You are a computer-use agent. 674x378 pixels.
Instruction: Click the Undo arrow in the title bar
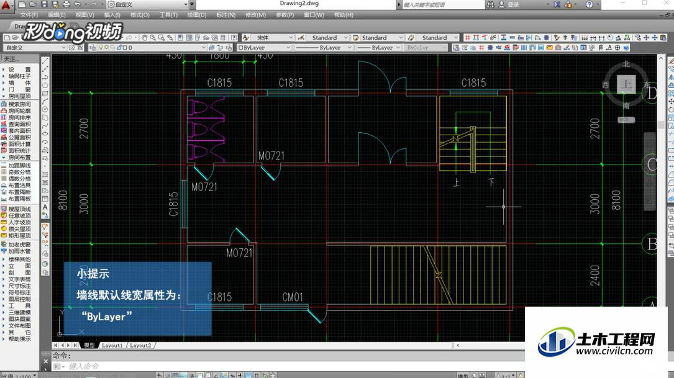click(78, 4)
